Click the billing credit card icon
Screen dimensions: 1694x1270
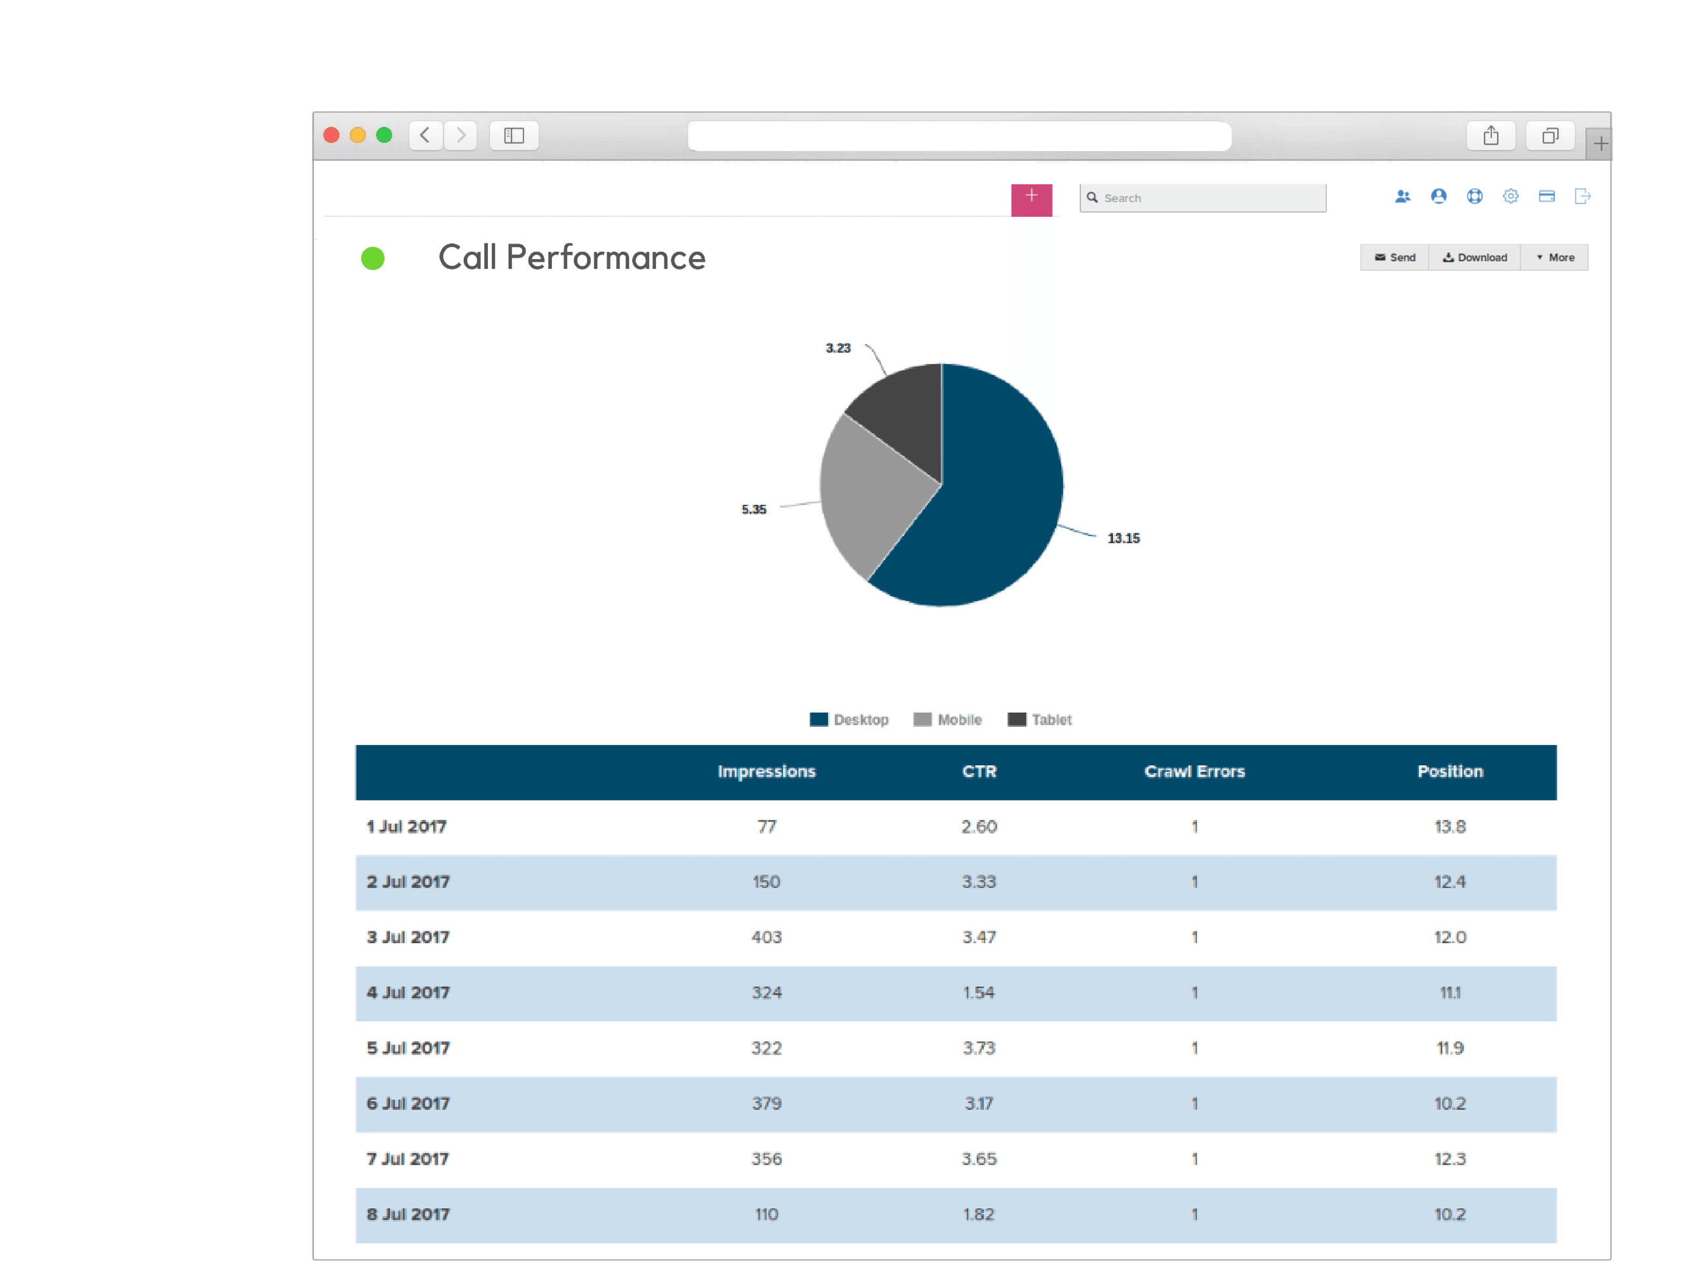click(x=1545, y=197)
